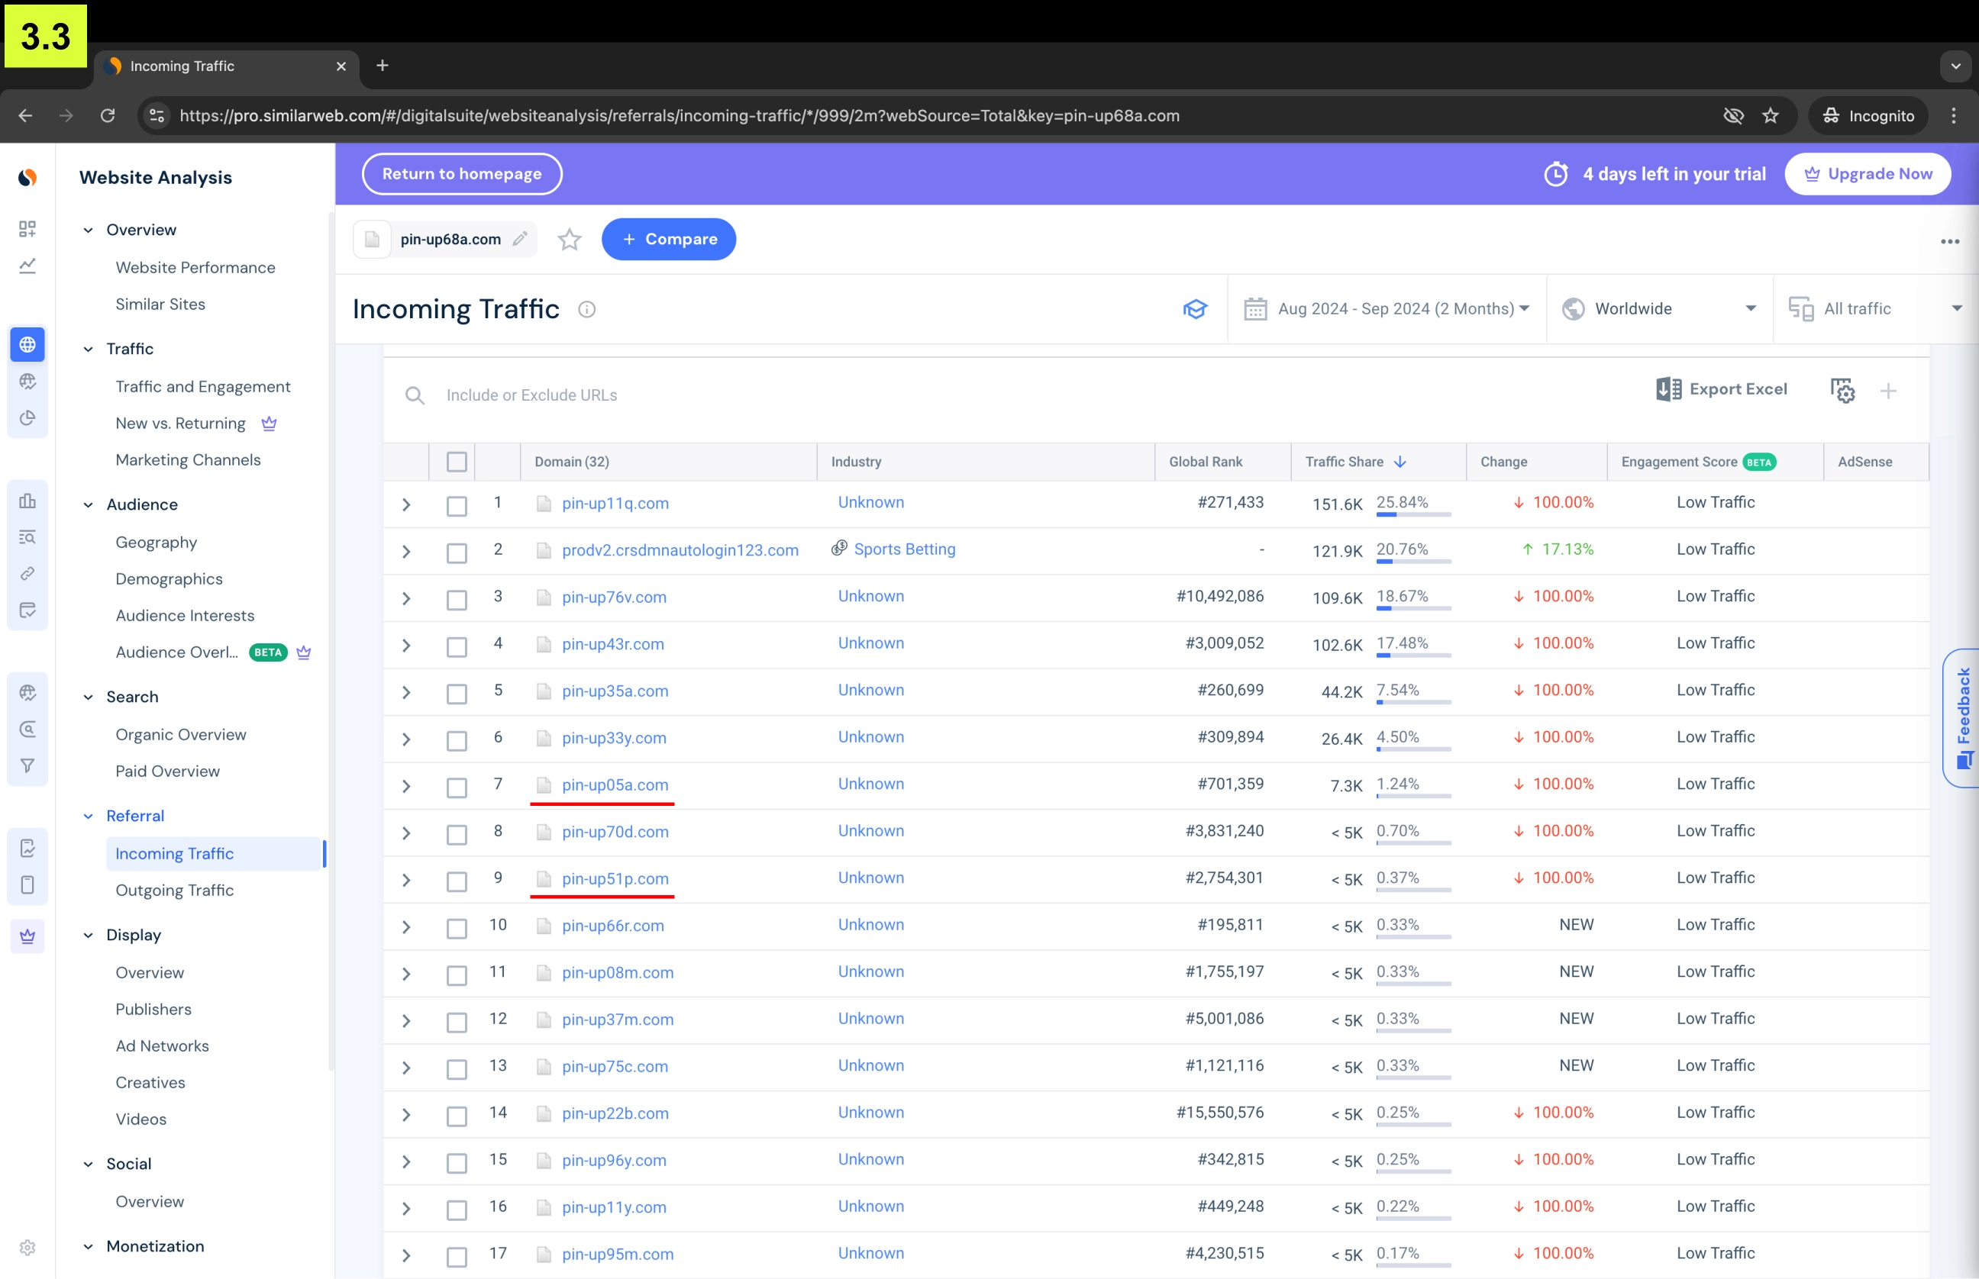The image size is (1979, 1279).
Task: Select the checkbox for pin-up76v.com
Action: point(457,600)
